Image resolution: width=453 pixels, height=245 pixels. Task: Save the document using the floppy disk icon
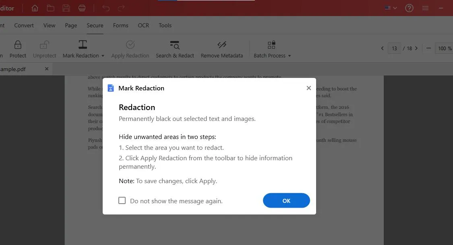tap(66, 8)
